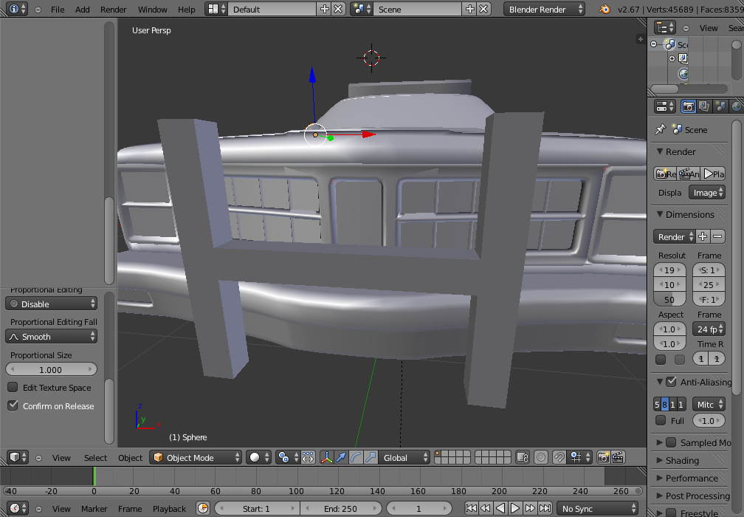This screenshot has width=744, height=517.
Task: Click the OpenGL render image camera icon
Action: [604, 458]
